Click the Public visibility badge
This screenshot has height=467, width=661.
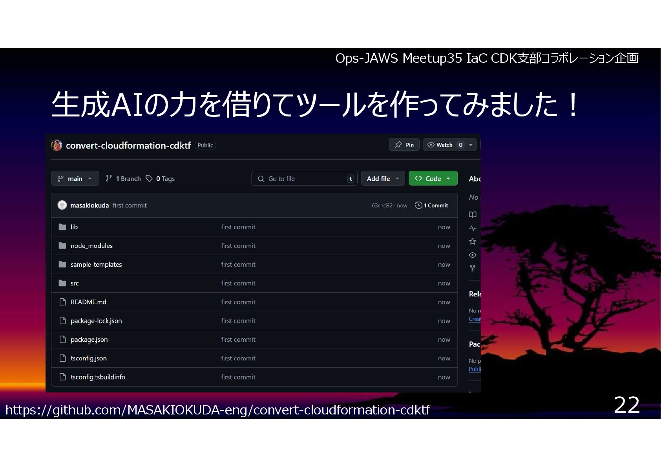pos(205,145)
